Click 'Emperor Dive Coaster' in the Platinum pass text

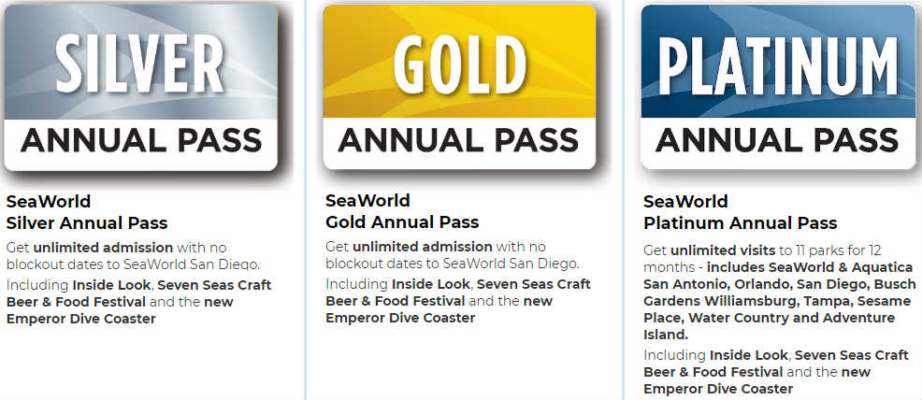tap(718, 388)
